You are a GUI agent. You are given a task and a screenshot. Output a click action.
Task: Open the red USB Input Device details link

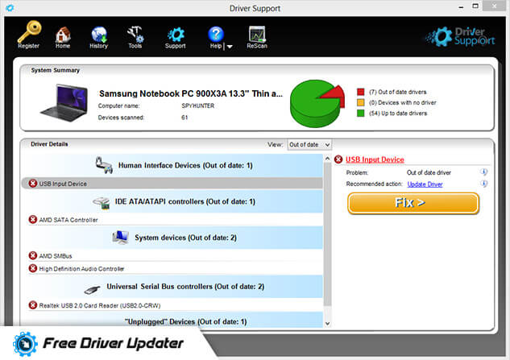tap(375, 159)
